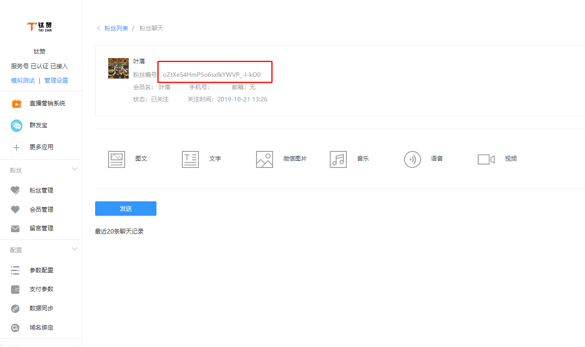Viewport: 585px width, 347px height.
Task: Click the Tai Zan logo
Action: (x=39, y=27)
